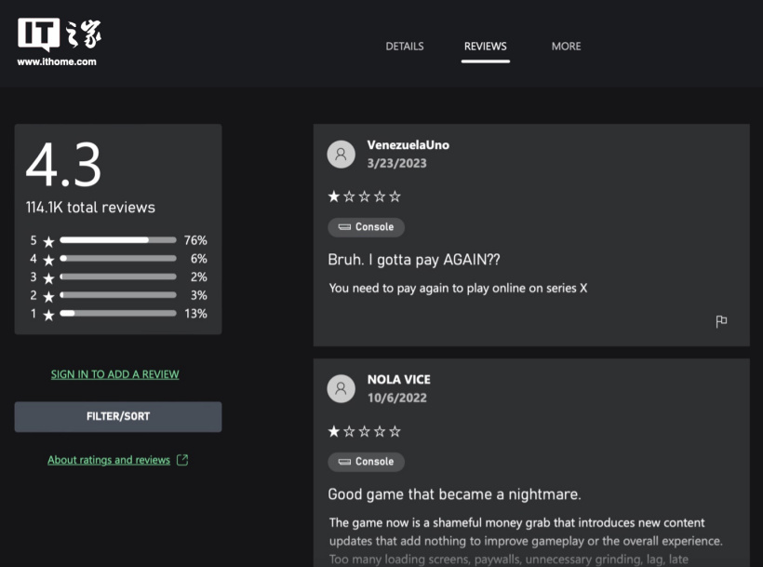Screen dimensions: 763x567
Task: Click NOLA VICE's profile avatar
Action: (x=341, y=388)
